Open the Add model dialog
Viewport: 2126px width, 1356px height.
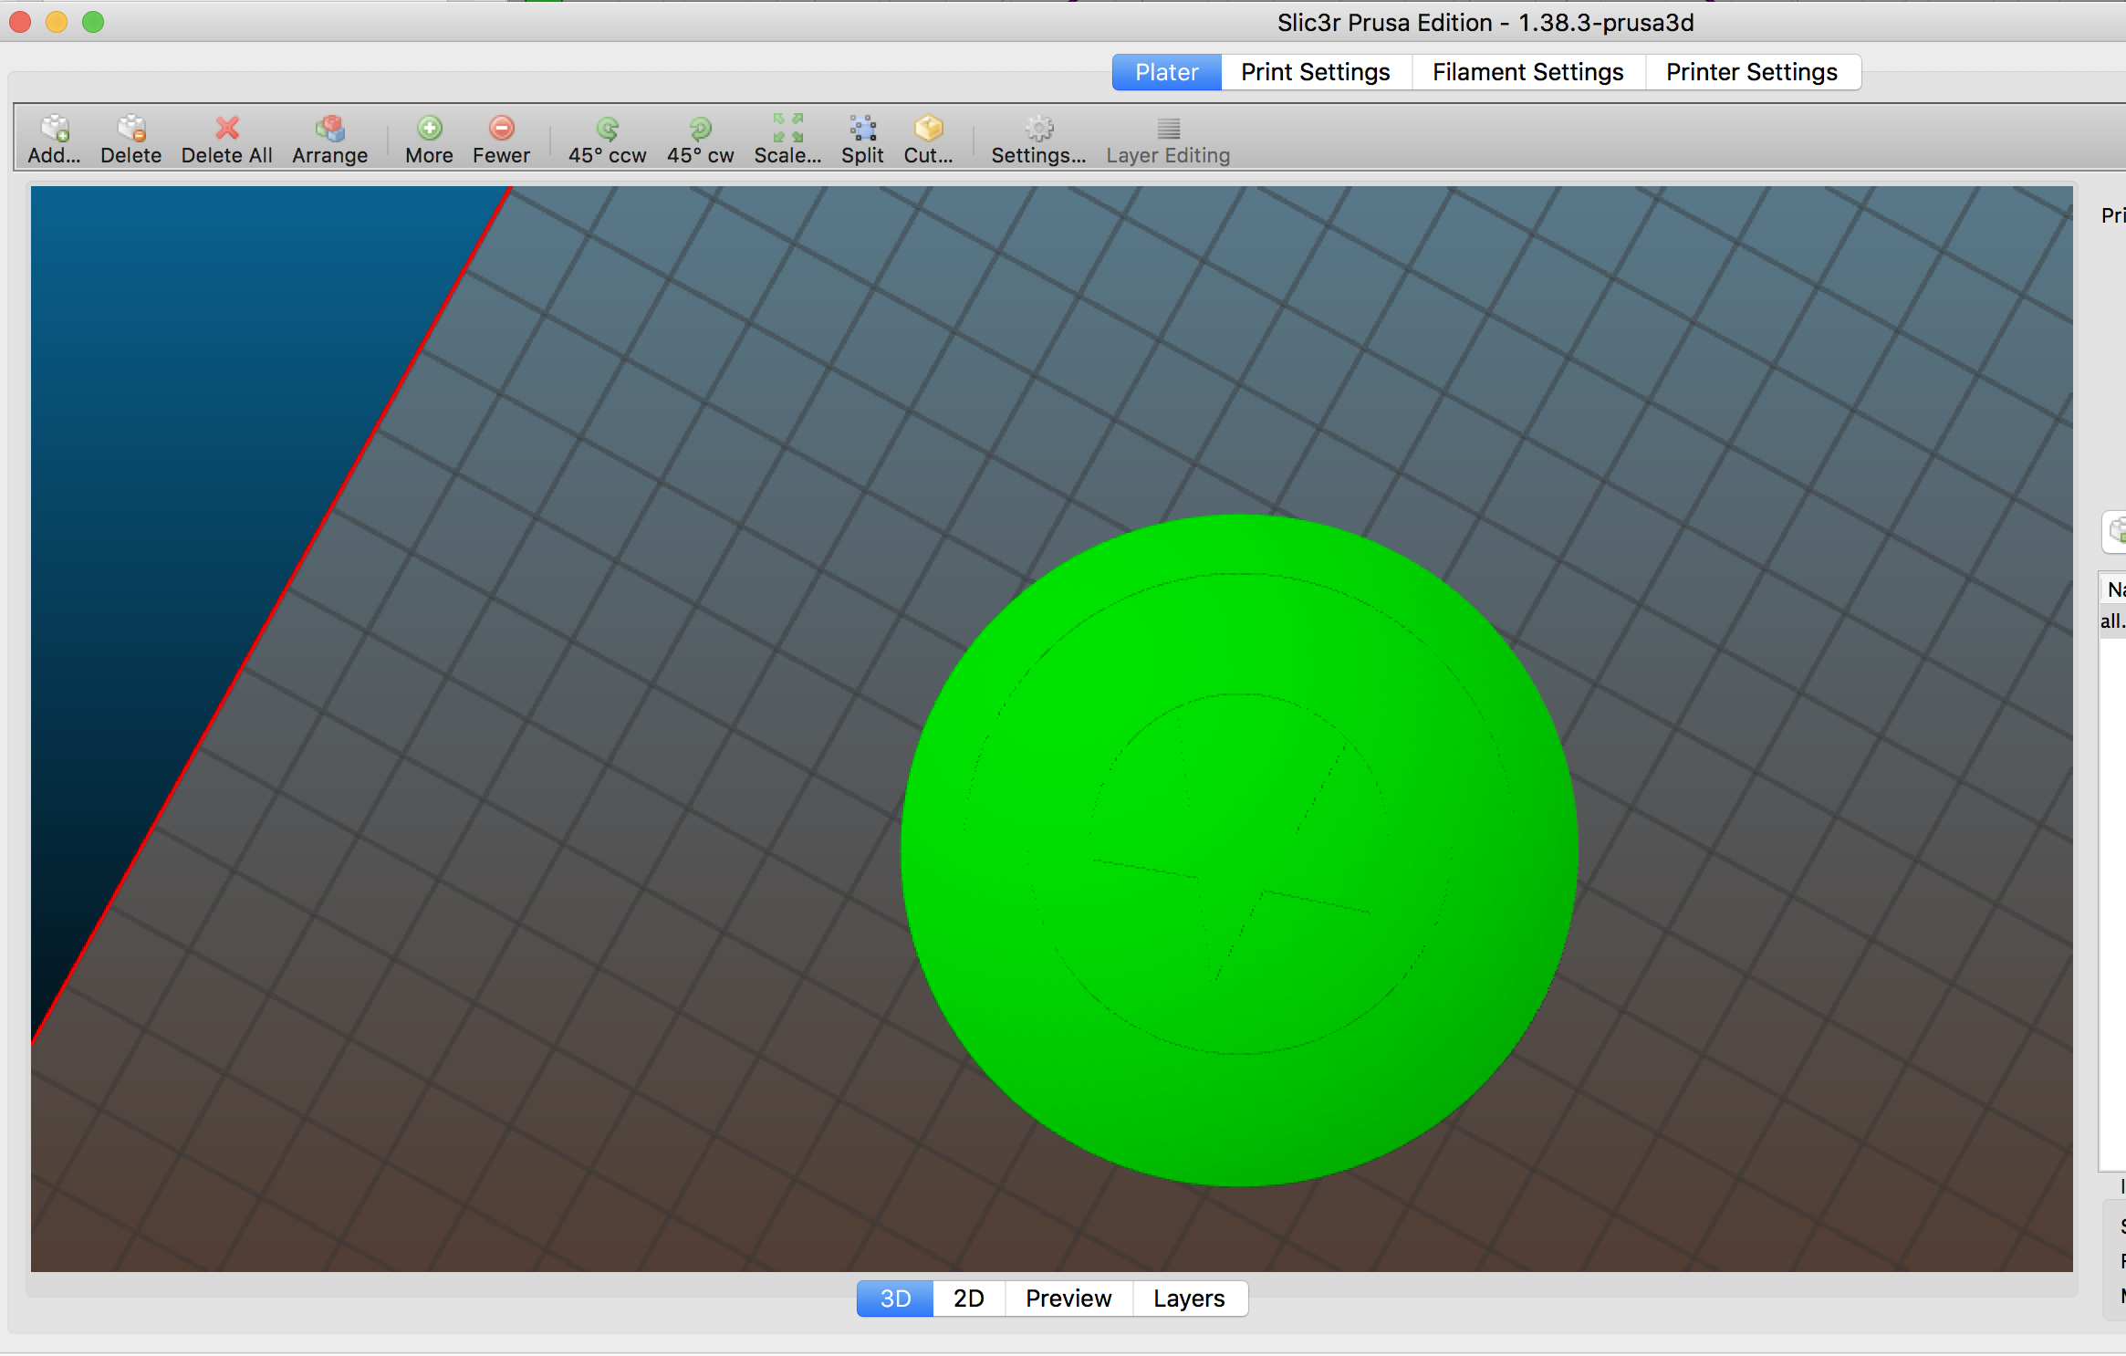pyautogui.click(x=54, y=138)
